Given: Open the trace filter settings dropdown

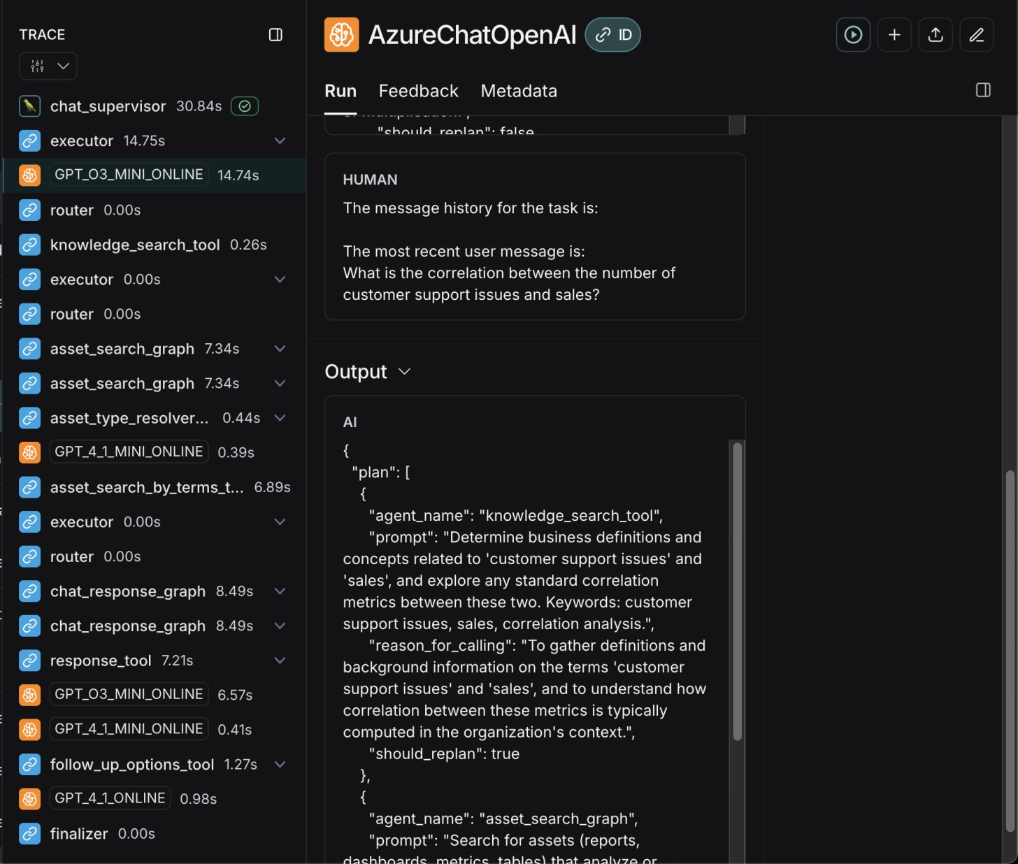Looking at the screenshot, I should 48,66.
